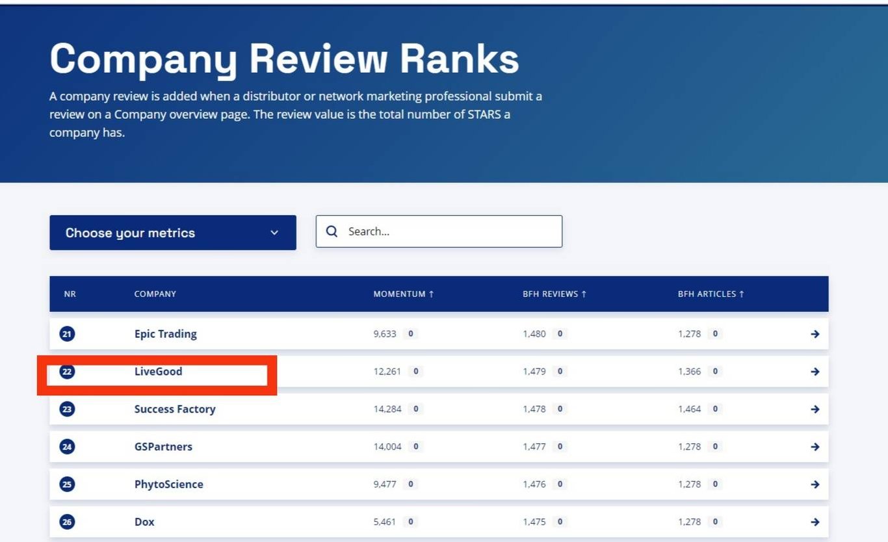Click BFH articles value 1,464
Viewport: 888px width, 542px height.
(x=690, y=409)
